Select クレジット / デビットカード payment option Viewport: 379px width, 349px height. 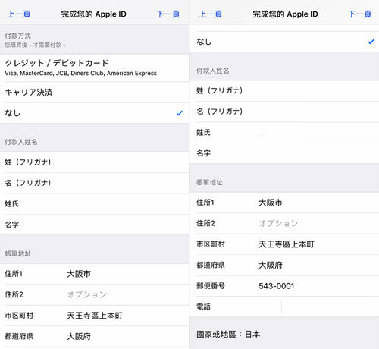pyautogui.click(x=95, y=68)
